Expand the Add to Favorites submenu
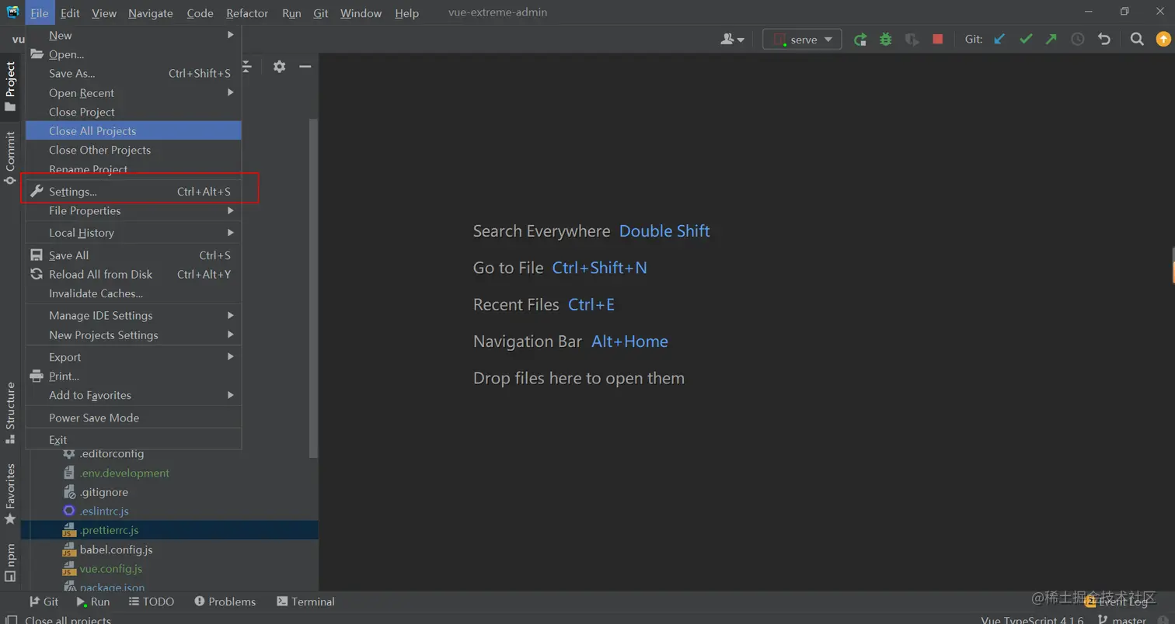The width and height of the screenshot is (1175, 624). (x=134, y=395)
